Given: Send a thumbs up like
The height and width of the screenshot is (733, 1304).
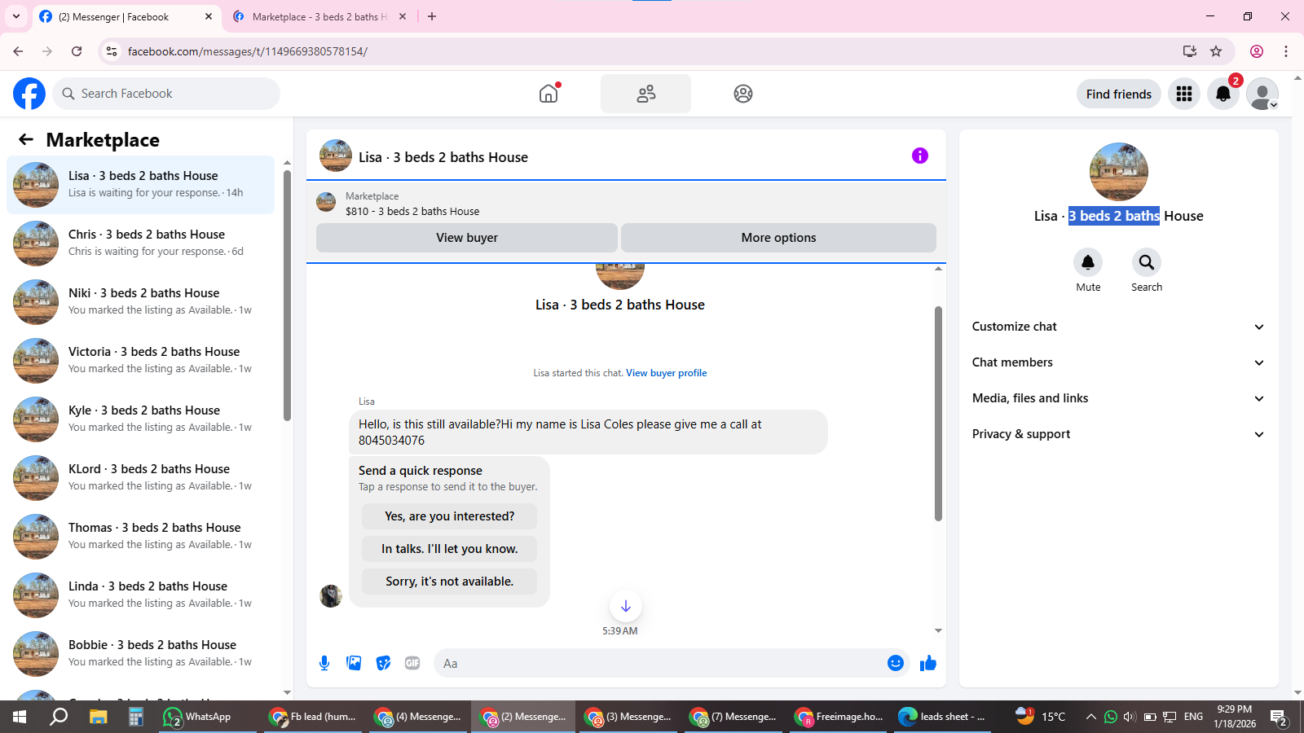Looking at the screenshot, I should click(x=928, y=663).
